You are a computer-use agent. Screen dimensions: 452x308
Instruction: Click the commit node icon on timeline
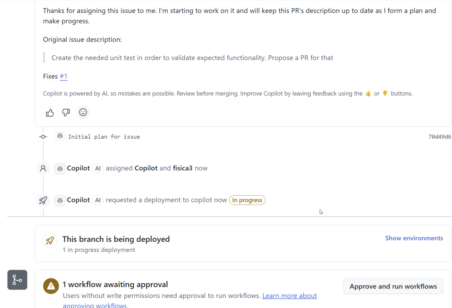click(43, 137)
